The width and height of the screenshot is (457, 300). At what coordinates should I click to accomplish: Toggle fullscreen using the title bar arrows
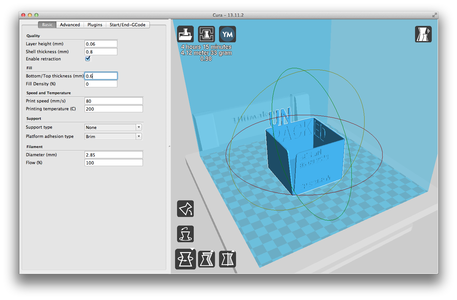pos(434,15)
